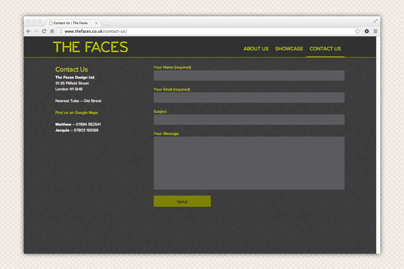The image size is (404, 269).
Task: Submit the form with Send button
Action: (x=182, y=201)
